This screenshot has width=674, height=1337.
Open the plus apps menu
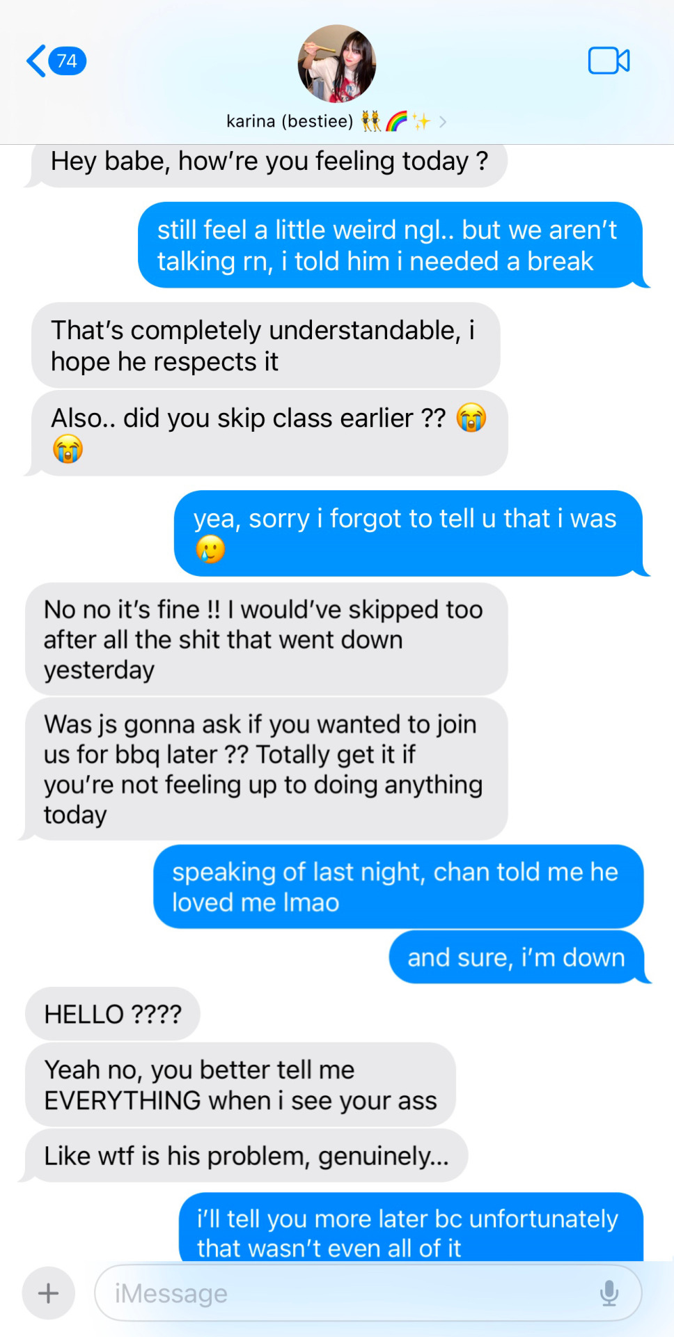click(x=49, y=1293)
